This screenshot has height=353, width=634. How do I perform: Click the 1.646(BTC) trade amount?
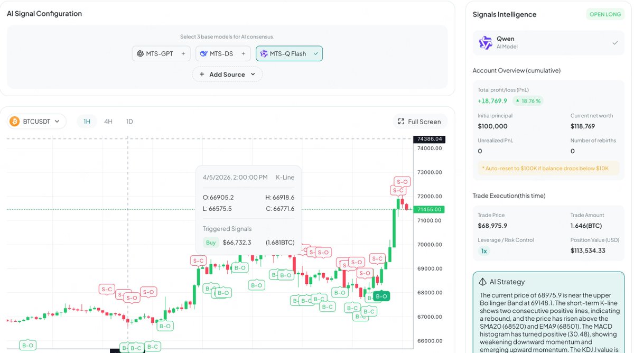click(x=586, y=226)
